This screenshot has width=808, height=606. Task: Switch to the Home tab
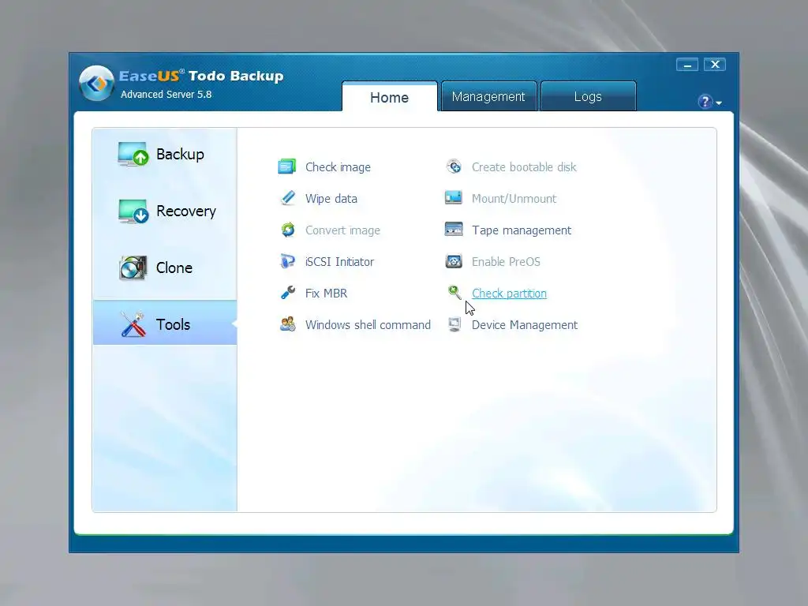[x=389, y=97]
